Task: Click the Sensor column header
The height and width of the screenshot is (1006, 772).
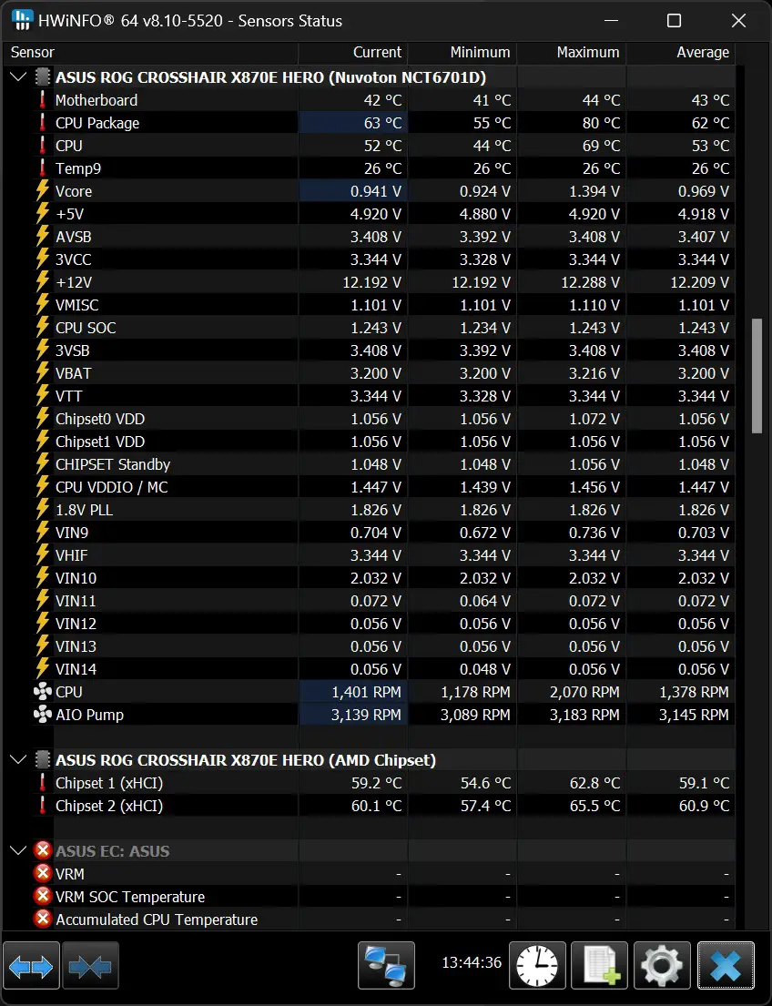Action: click(x=33, y=53)
